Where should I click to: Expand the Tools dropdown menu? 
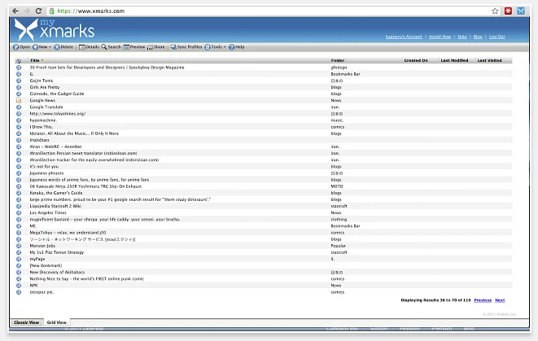click(x=225, y=47)
